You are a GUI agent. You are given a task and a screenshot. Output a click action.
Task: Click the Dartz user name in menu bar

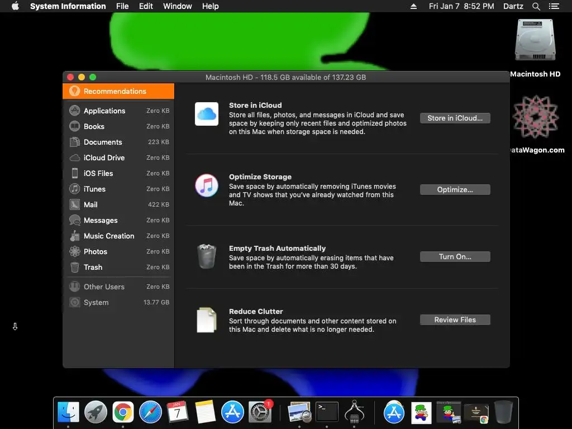click(513, 6)
